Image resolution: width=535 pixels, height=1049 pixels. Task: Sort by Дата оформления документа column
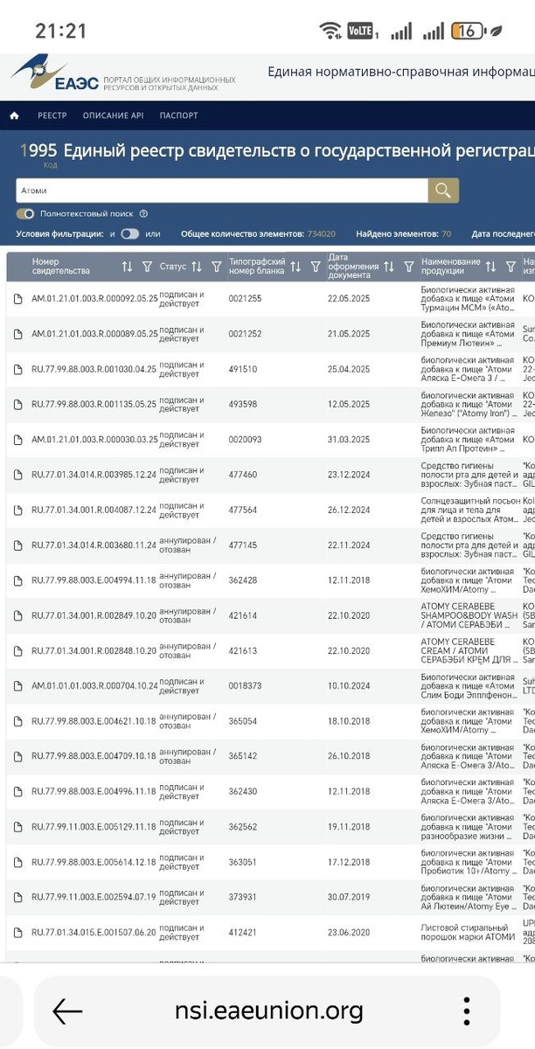[x=389, y=267]
